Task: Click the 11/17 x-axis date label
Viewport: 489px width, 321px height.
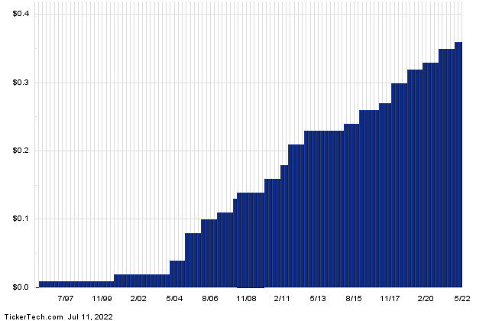Action: pos(390,299)
